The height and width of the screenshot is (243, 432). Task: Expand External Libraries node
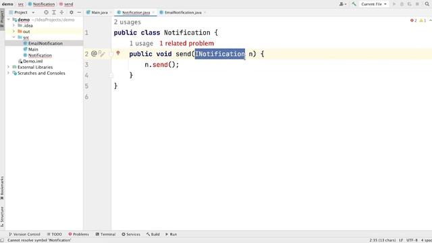click(x=9, y=67)
